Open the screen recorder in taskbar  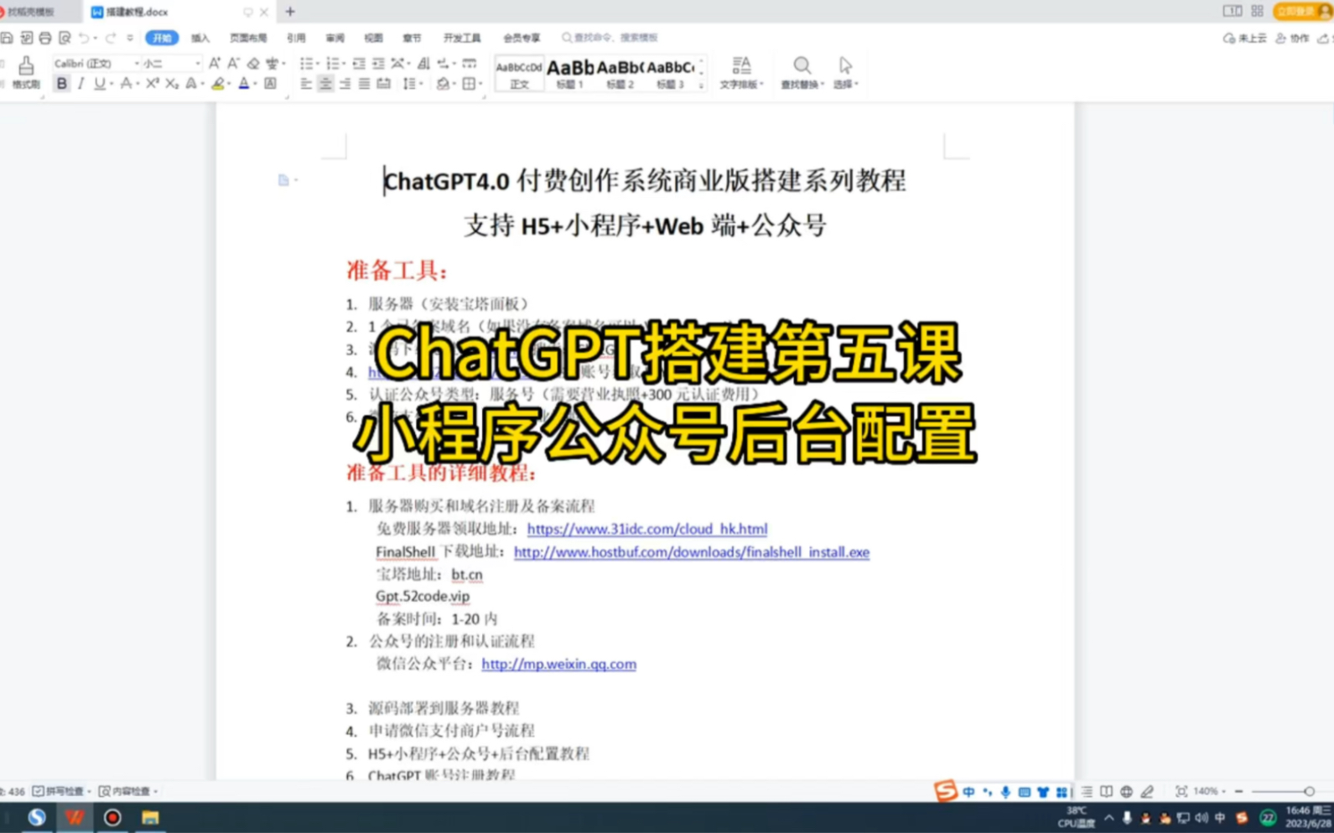[112, 817]
